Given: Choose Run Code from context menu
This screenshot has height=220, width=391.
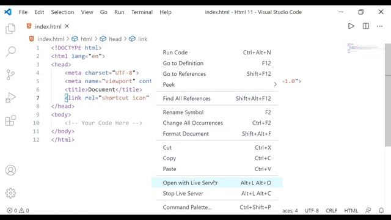Looking at the screenshot, I should [217, 53].
